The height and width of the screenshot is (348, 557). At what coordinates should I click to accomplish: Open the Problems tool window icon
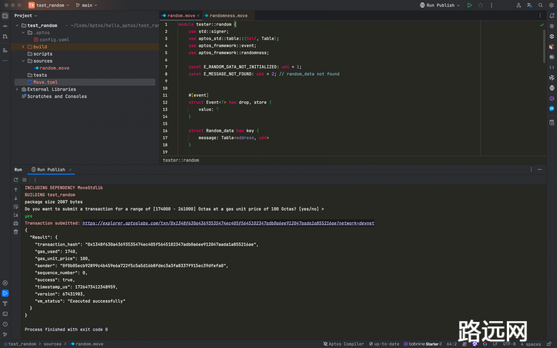tap(5, 324)
